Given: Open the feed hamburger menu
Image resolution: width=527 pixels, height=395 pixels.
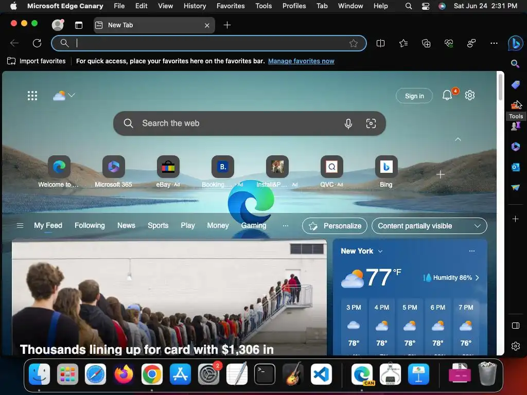Looking at the screenshot, I should point(20,226).
